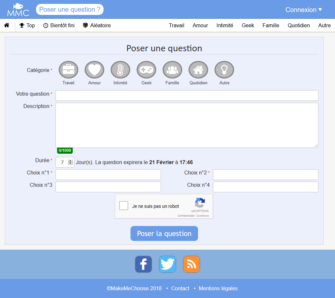Open the Mentions légales footer link
The width and height of the screenshot is (335, 298).
click(x=218, y=288)
